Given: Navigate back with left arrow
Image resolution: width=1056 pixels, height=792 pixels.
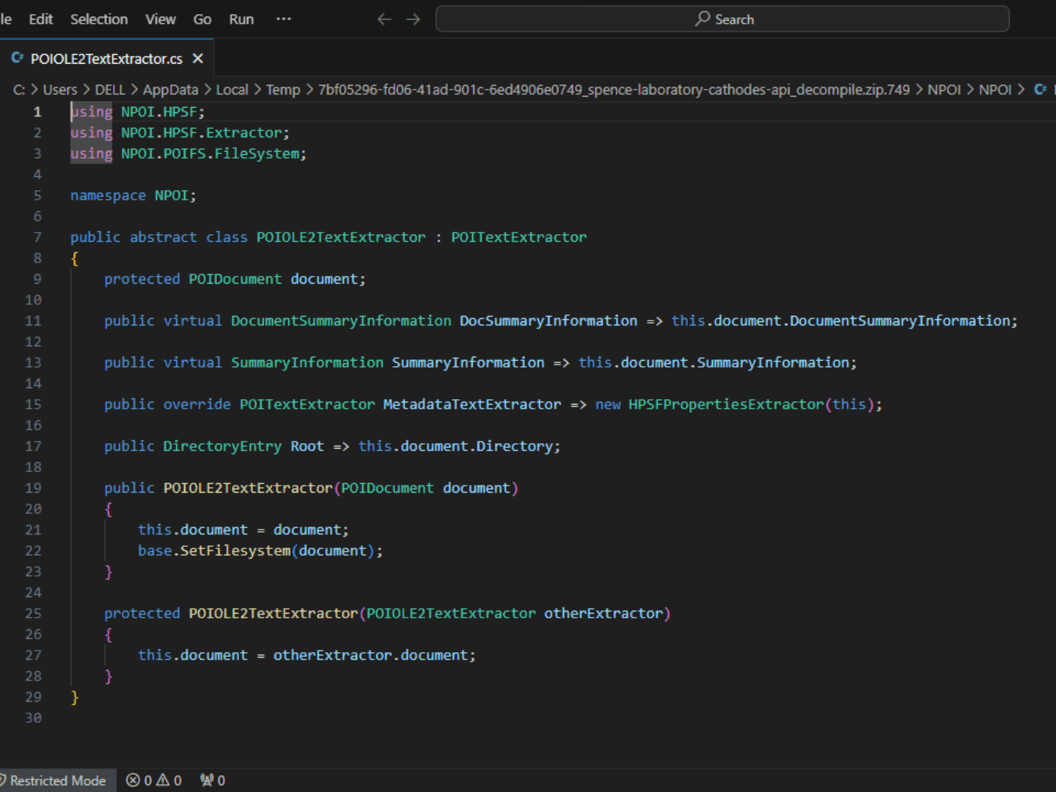Looking at the screenshot, I should (384, 19).
